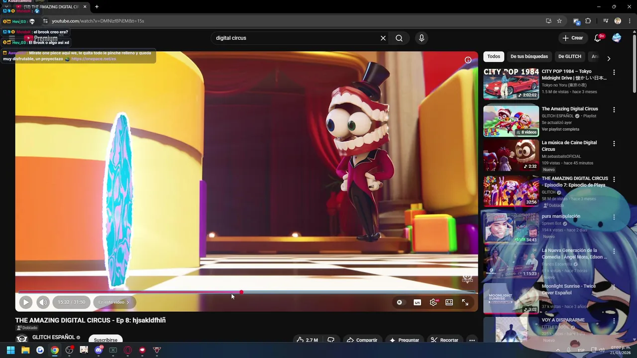This screenshot has height=358, width=637.
Task: Open install/cast icon in address bar
Action: click(548, 21)
